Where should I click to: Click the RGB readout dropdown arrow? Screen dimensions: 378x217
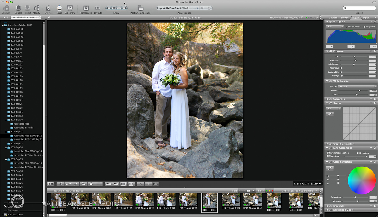[320, 183]
